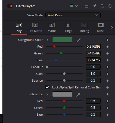The height and width of the screenshot is (123, 115).
Task: Edit the Reference Red value field
Action: tap(93, 101)
